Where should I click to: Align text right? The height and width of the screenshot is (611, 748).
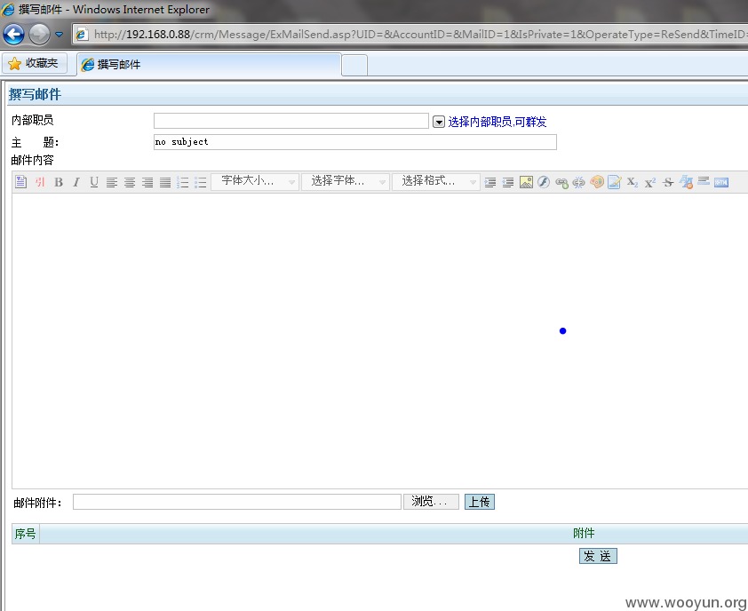[147, 182]
